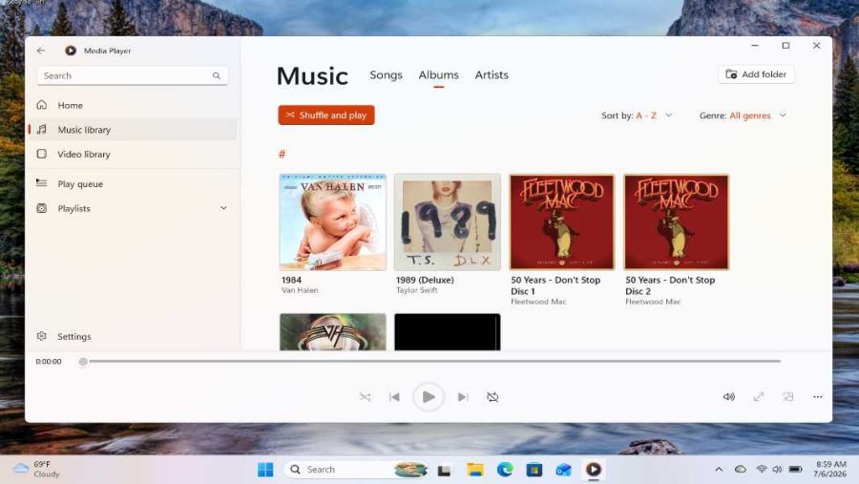
Task: Click the OneDrive cloud tray icon
Action: pos(740,470)
